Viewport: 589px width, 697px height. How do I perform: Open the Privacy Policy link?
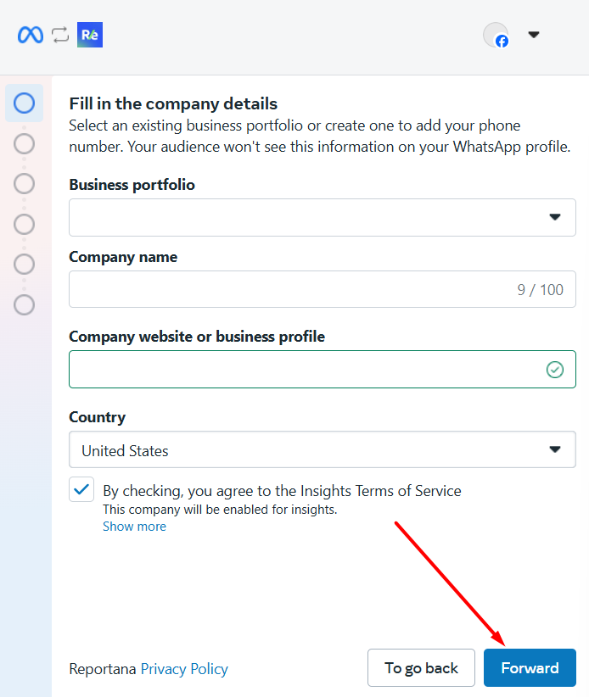[184, 669]
